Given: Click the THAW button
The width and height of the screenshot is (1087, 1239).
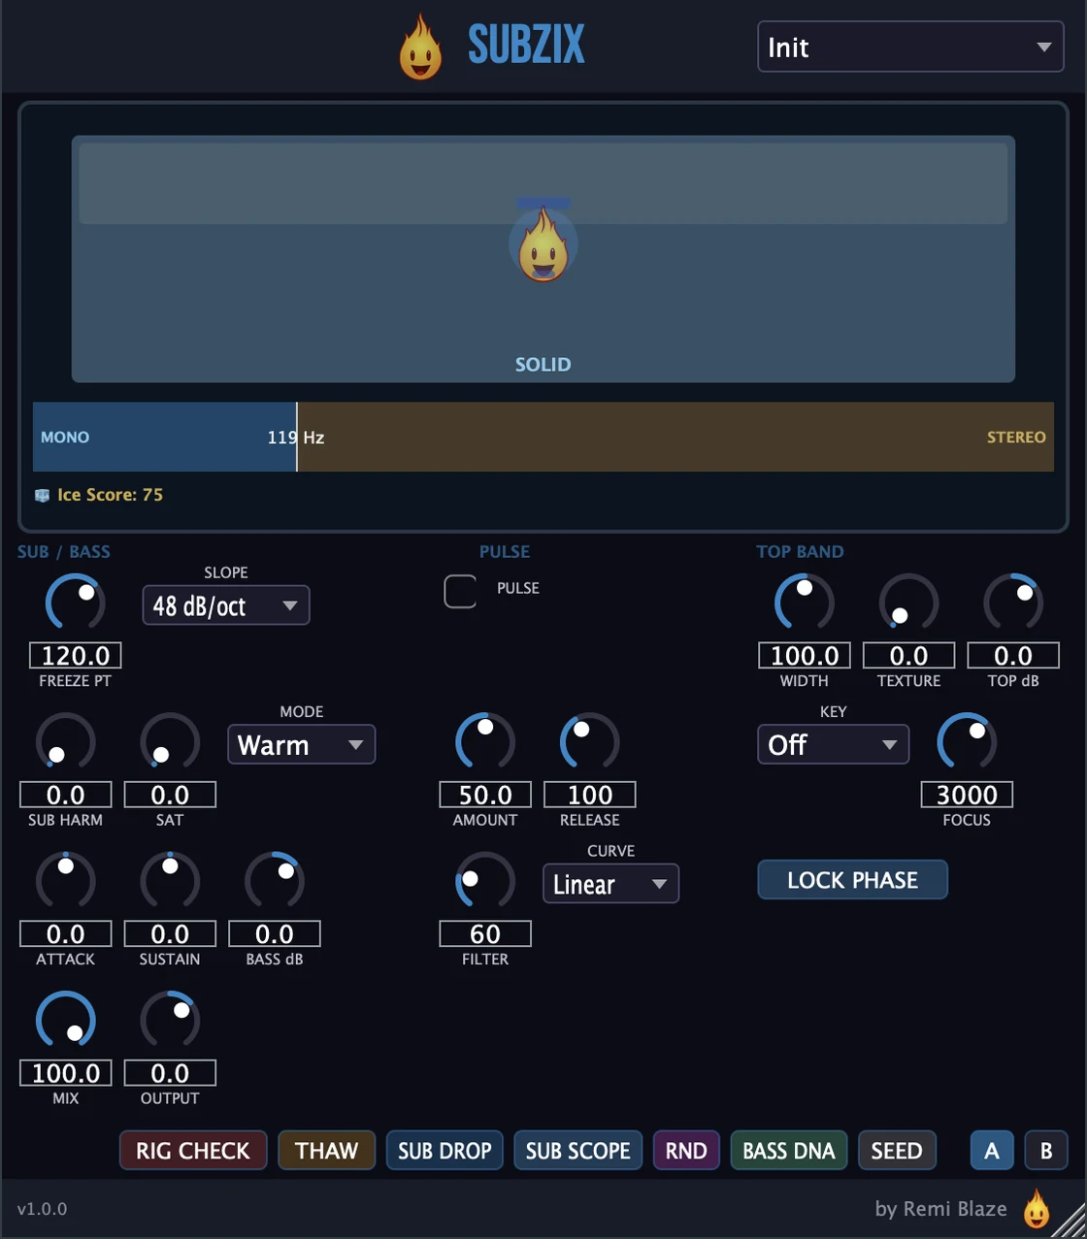Looking at the screenshot, I should pos(327,1151).
